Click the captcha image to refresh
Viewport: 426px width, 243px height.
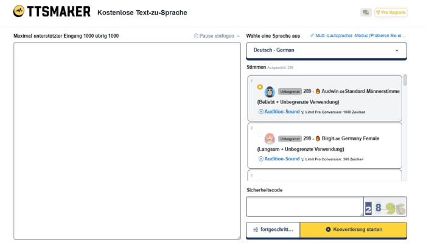(385, 207)
